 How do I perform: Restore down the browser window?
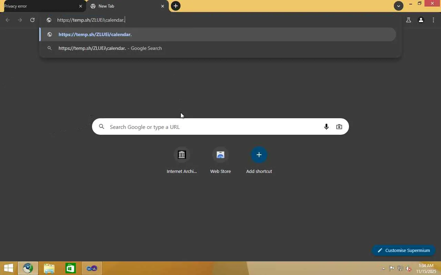pos(420,4)
